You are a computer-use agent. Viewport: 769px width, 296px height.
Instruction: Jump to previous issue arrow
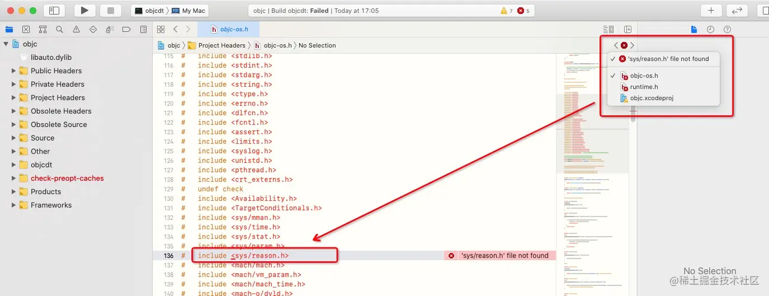(616, 45)
